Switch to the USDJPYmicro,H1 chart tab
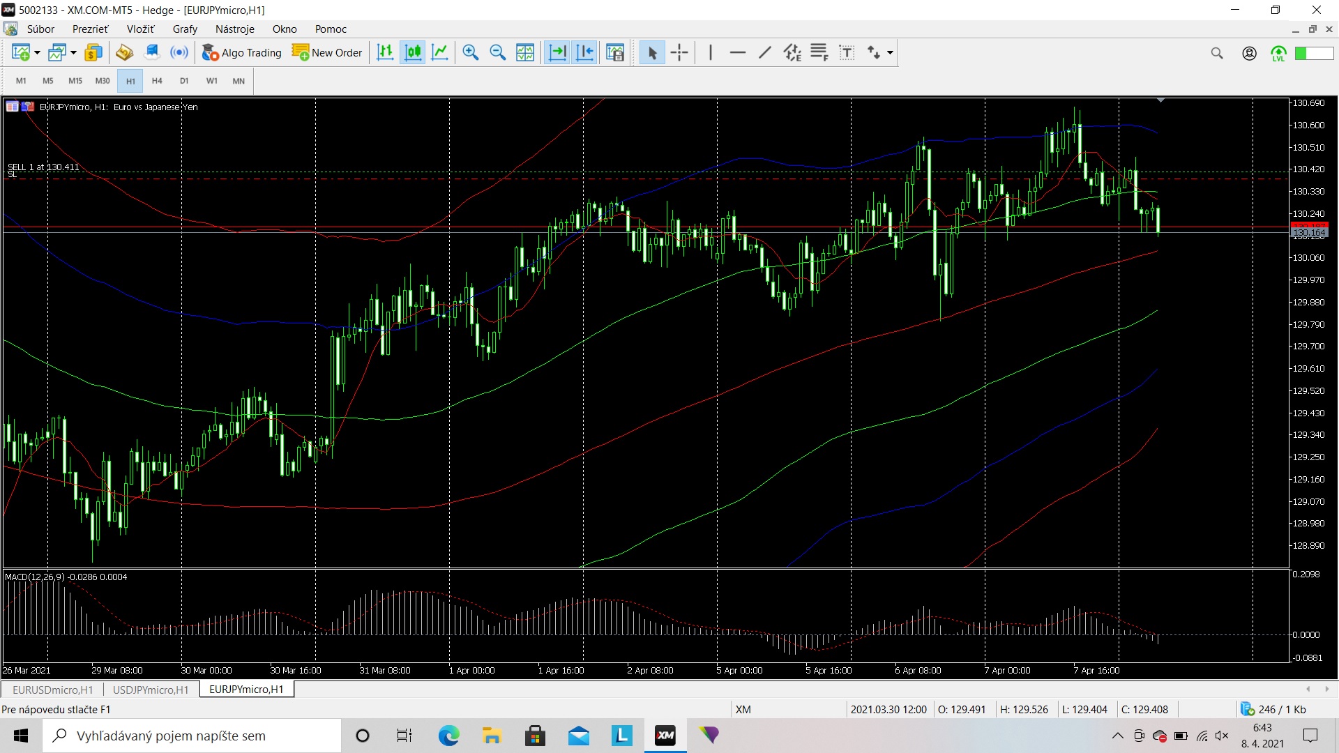1339x753 pixels. click(x=151, y=690)
